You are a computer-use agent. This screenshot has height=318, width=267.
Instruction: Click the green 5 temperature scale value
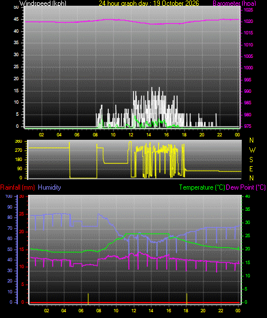coord(246,289)
